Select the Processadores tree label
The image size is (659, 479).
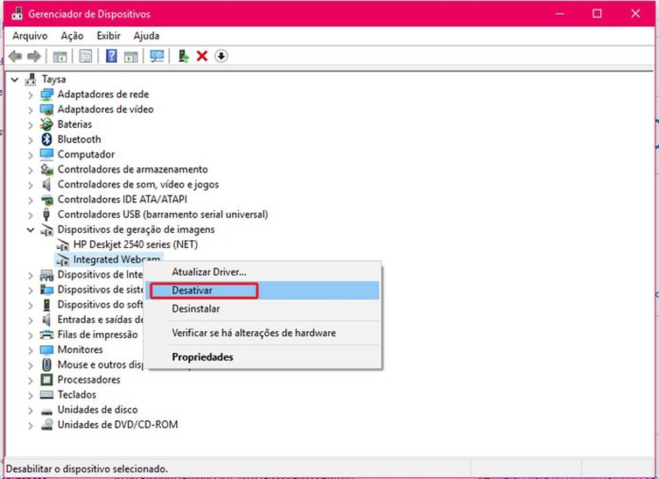(88, 379)
